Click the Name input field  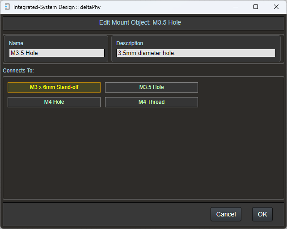point(57,53)
